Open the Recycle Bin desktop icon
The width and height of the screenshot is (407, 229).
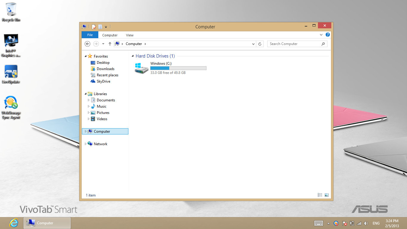click(11, 12)
